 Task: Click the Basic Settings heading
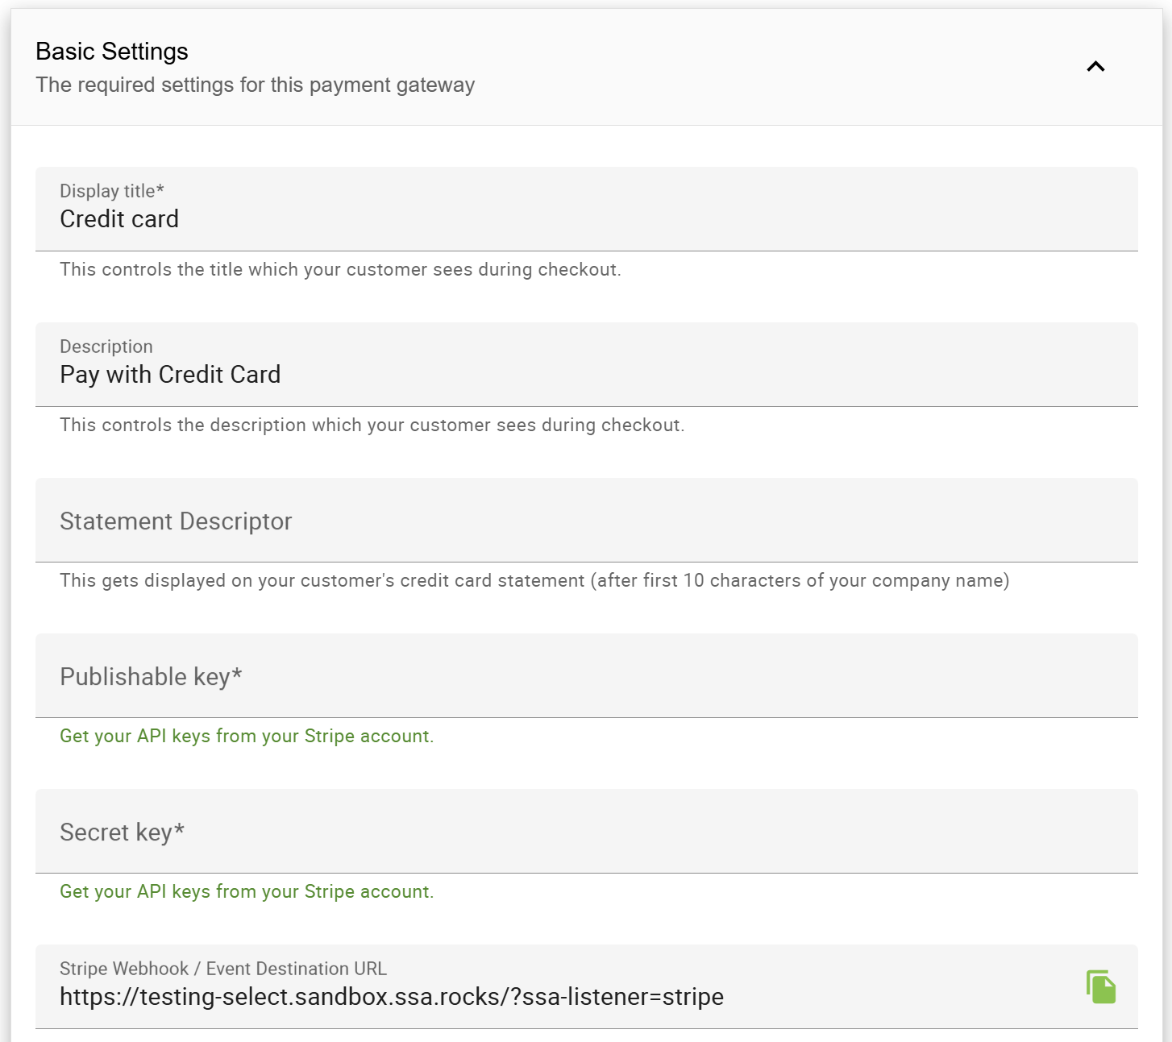coord(111,50)
